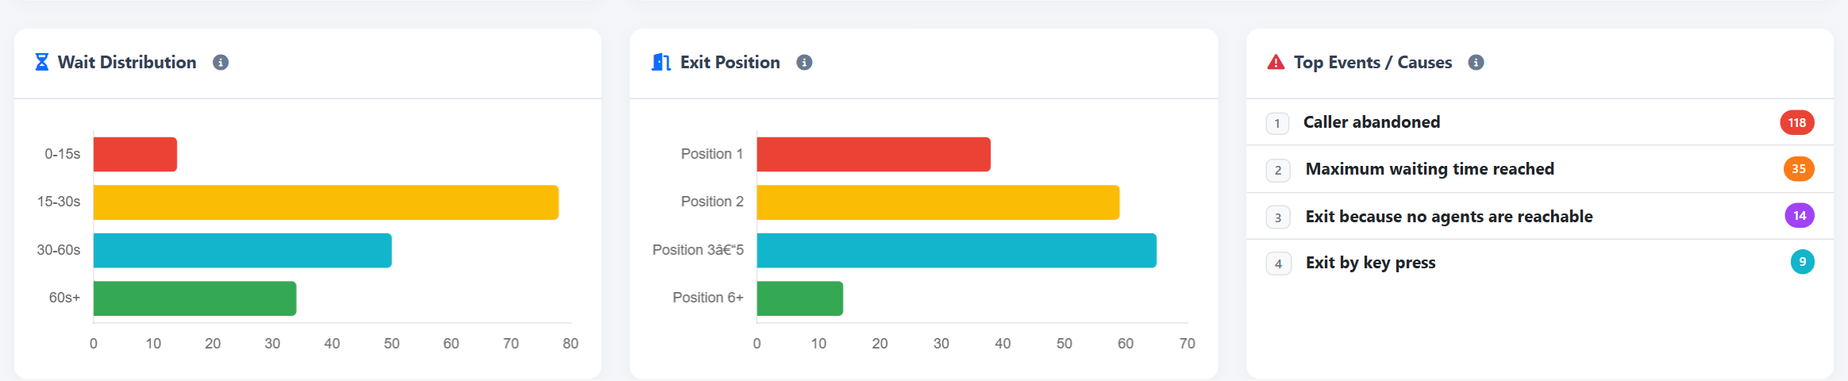The image size is (1848, 381).
Task: Click the Wait Distribution hourglass icon
Action: (x=42, y=62)
